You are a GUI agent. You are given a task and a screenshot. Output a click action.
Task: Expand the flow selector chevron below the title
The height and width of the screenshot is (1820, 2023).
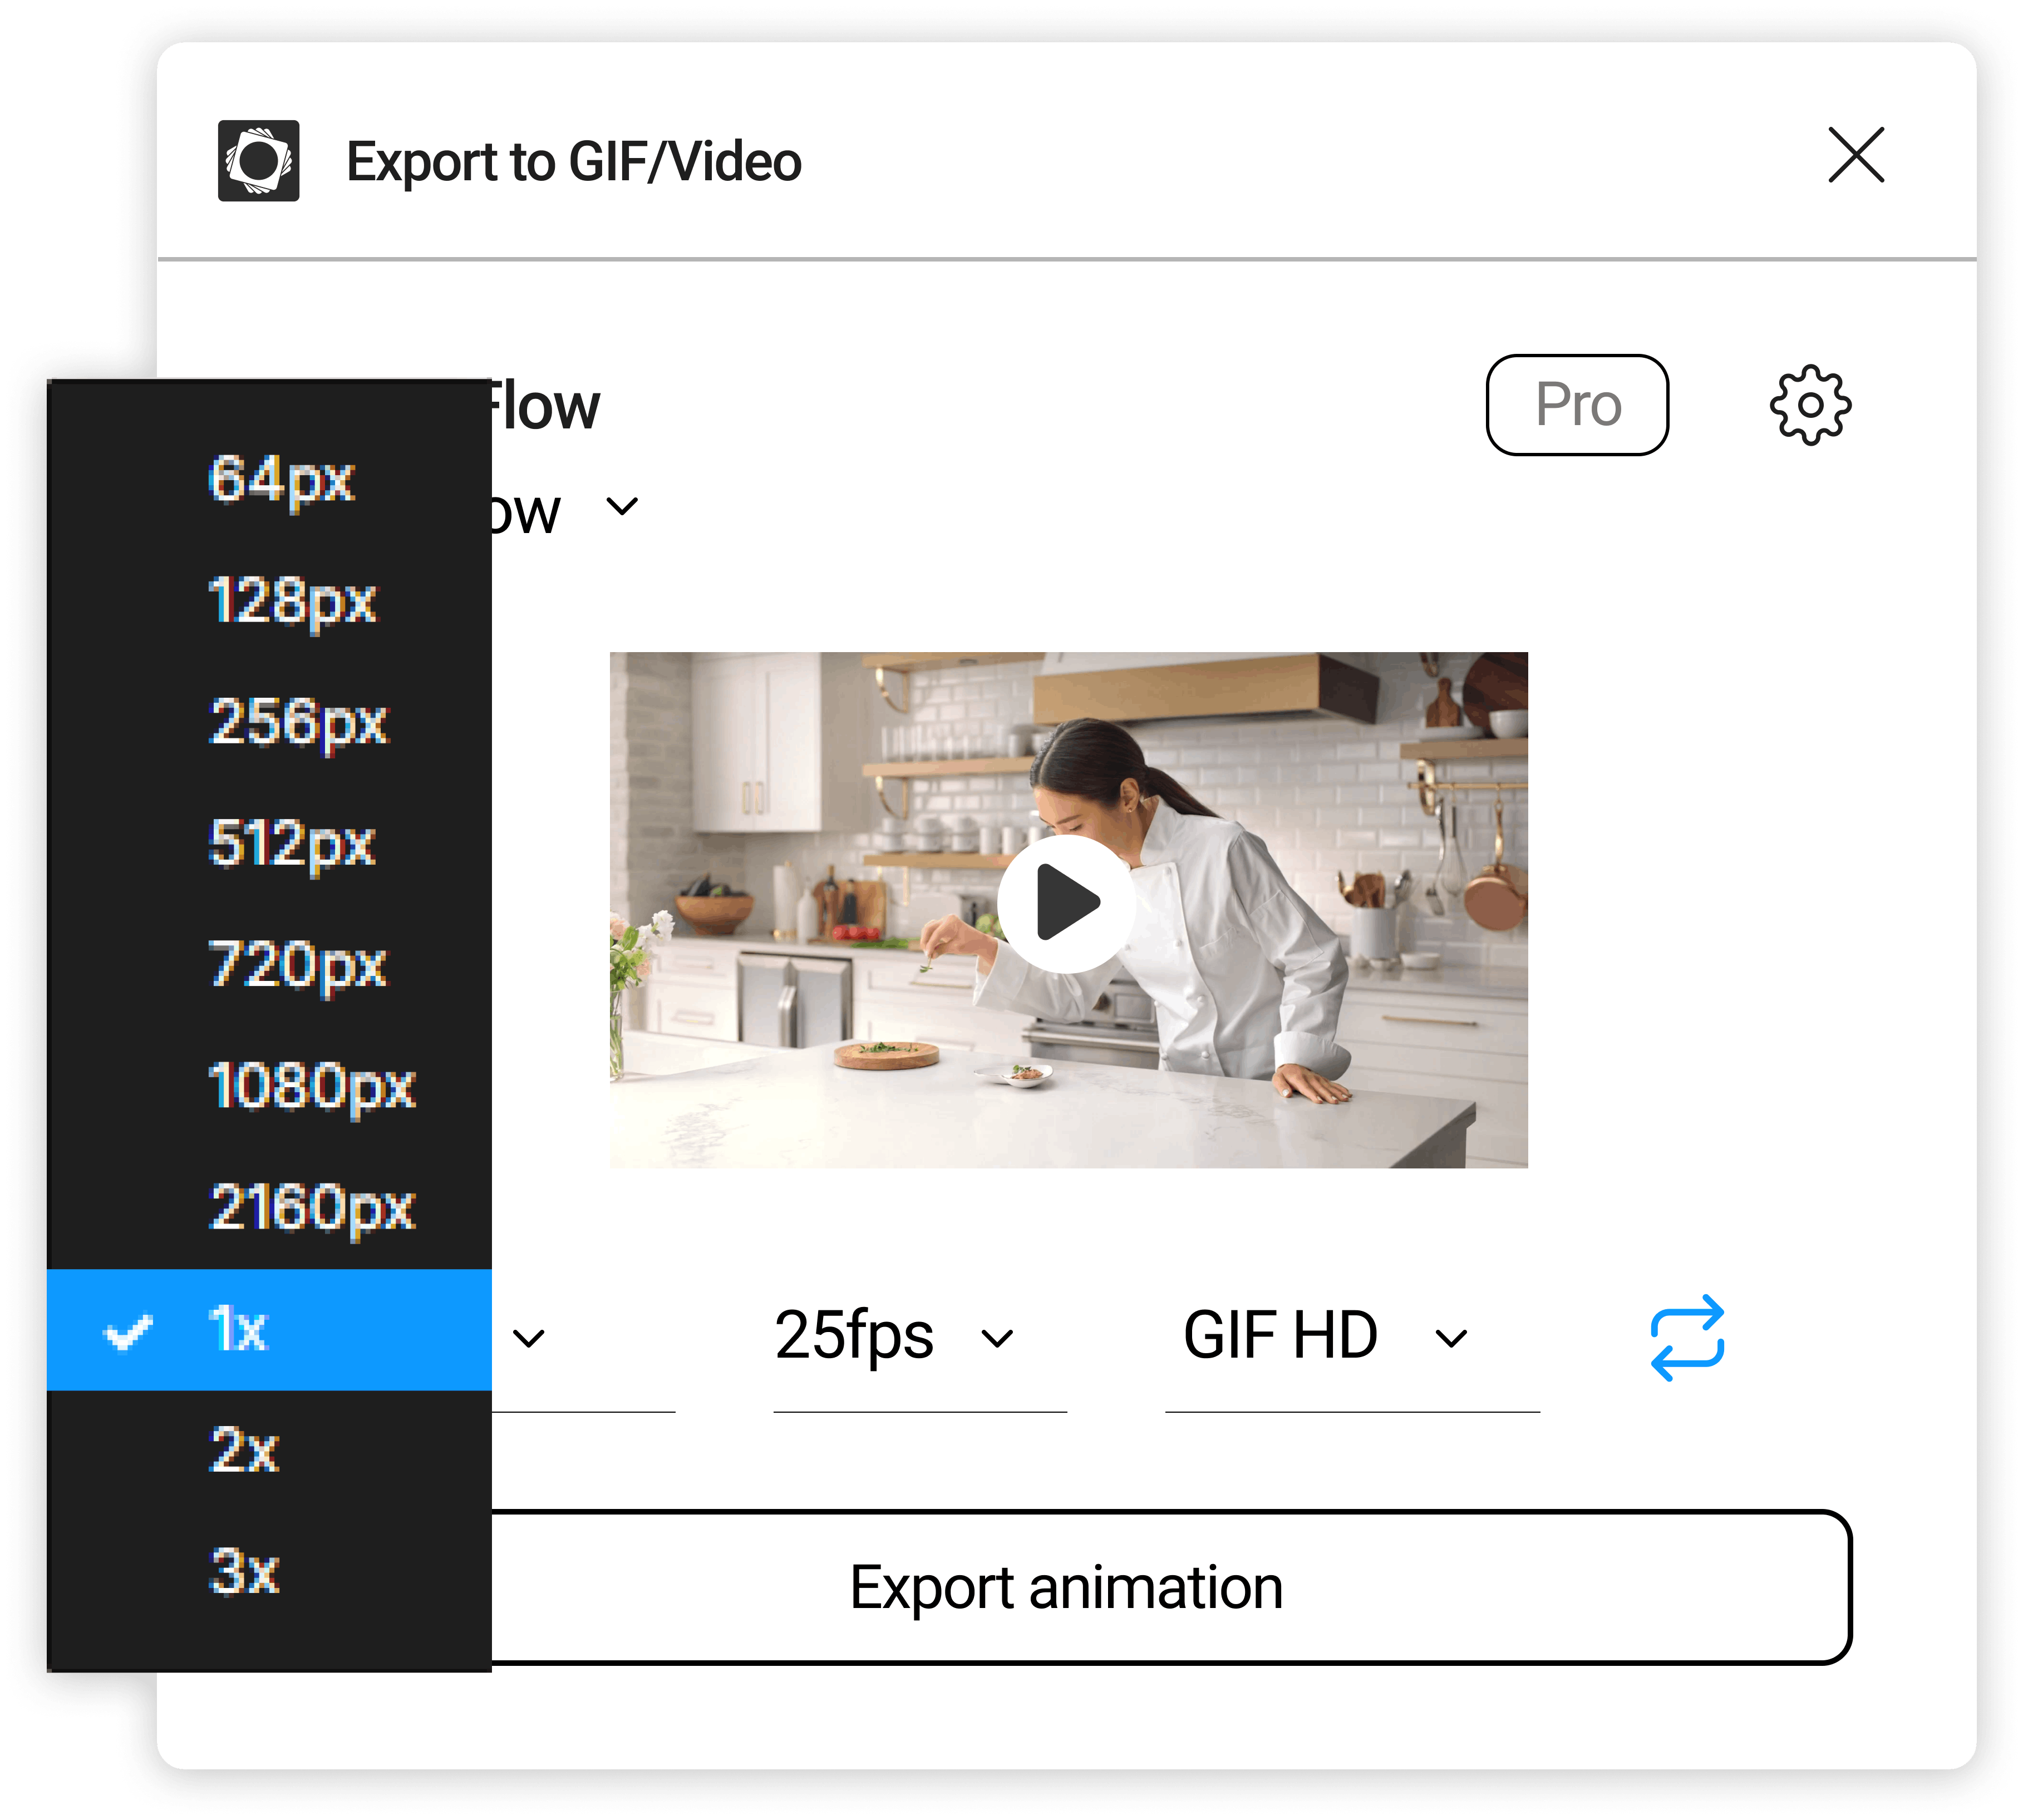(x=622, y=507)
